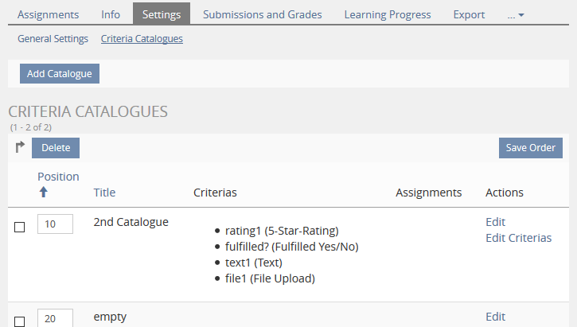Image resolution: width=577 pixels, height=327 pixels.
Task: Save the catalogue order
Action: tap(531, 147)
